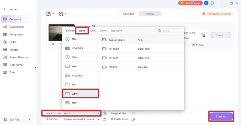The width and height of the screenshot is (241, 125).
Task: Select the HEVC MKV format
Action: (x=80, y=76)
